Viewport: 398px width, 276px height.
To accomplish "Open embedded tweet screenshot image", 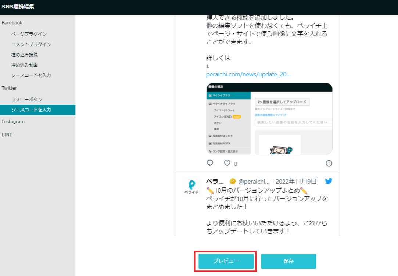I will 269,119.
